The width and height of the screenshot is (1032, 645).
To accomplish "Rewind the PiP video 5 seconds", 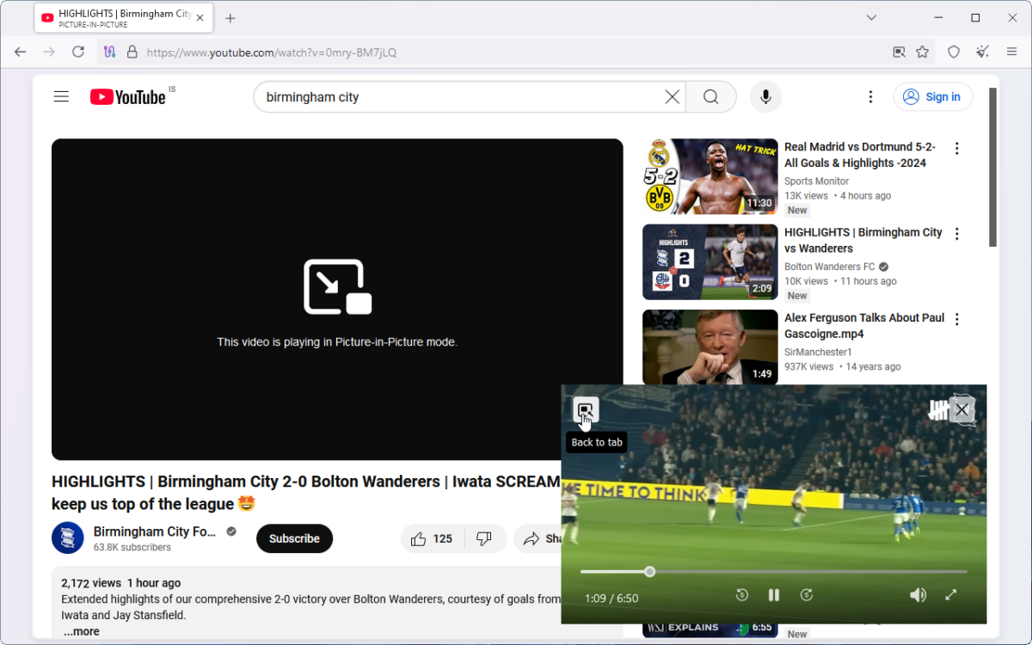I will [741, 594].
